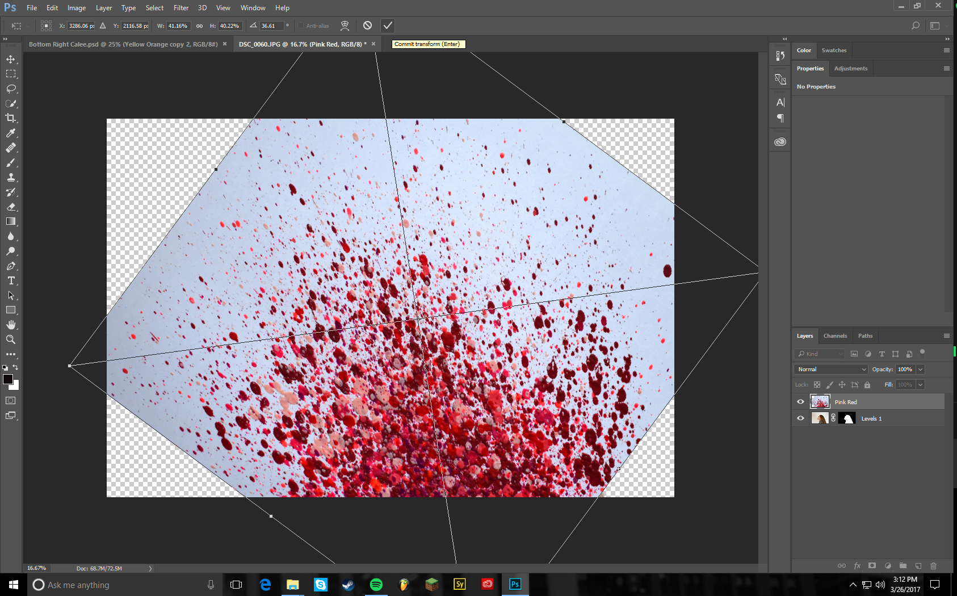Open the Opacity dropdown arrow
Image resolution: width=957 pixels, height=596 pixels.
pos(920,369)
